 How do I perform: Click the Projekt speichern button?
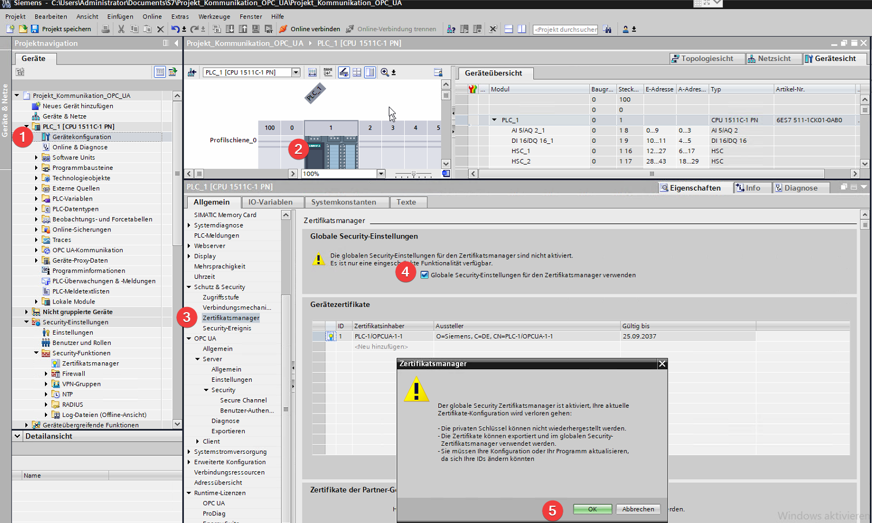(x=60, y=29)
